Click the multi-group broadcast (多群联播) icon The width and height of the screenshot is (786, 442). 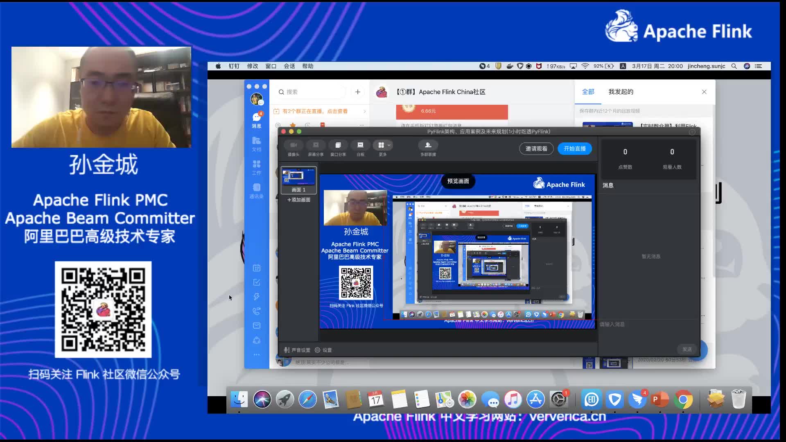point(428,145)
